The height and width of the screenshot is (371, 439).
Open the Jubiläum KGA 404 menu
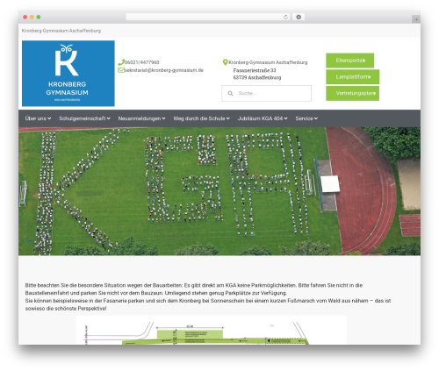point(263,118)
